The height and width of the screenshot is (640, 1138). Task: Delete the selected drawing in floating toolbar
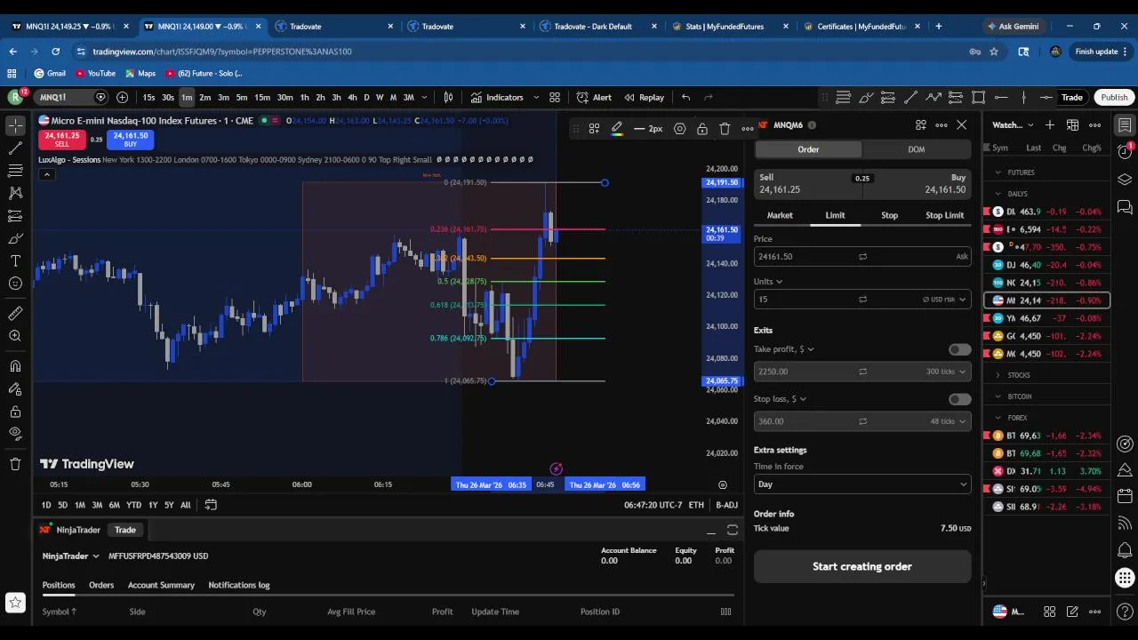725,129
